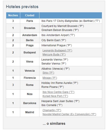Screen dimensions: 106x131
Task: Select the Paris city cell
Action: [x=30, y=21]
